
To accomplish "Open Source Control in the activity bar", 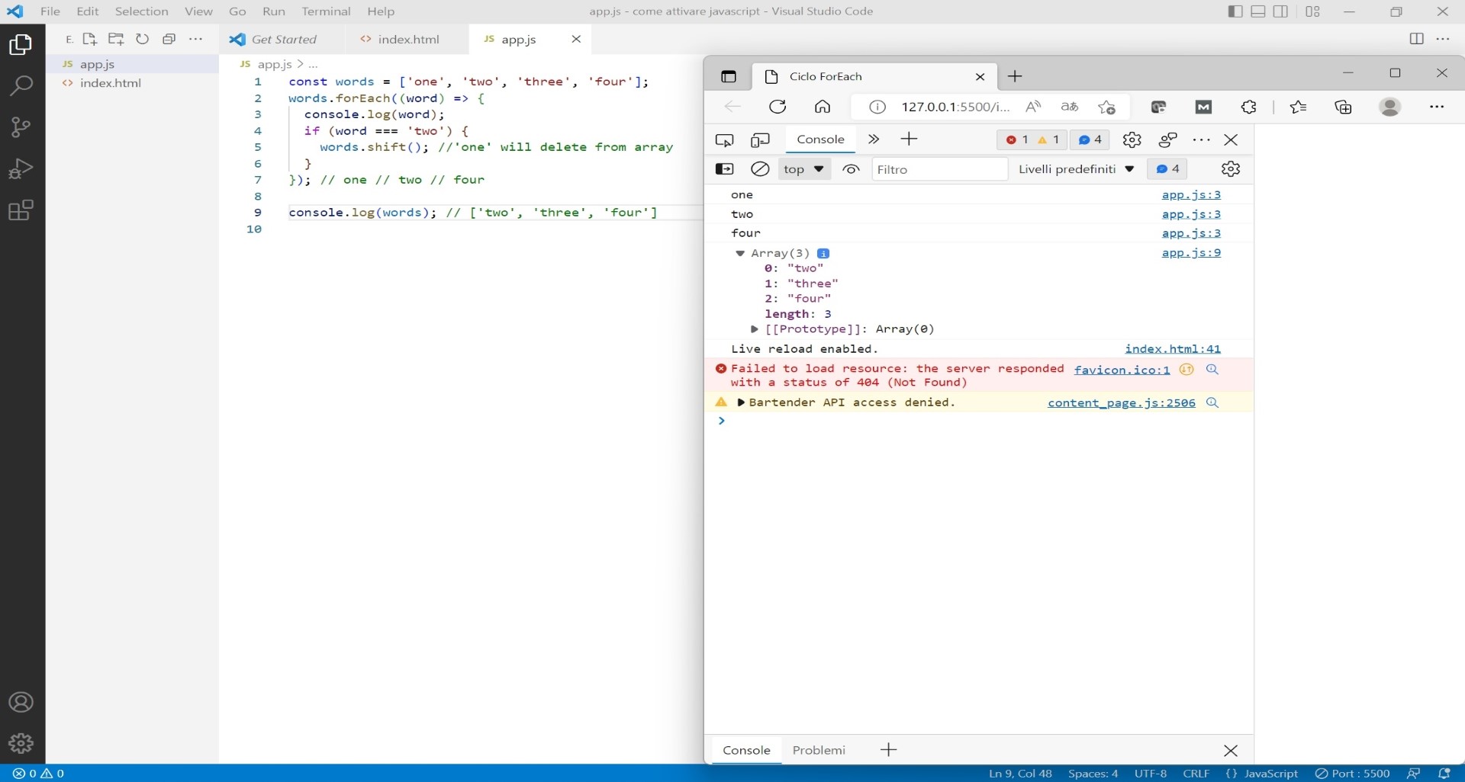I will tap(21, 127).
